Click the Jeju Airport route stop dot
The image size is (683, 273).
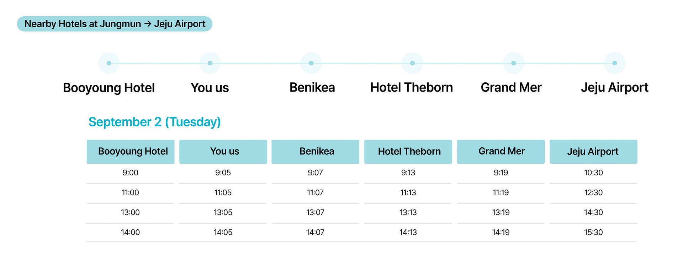[x=615, y=63]
